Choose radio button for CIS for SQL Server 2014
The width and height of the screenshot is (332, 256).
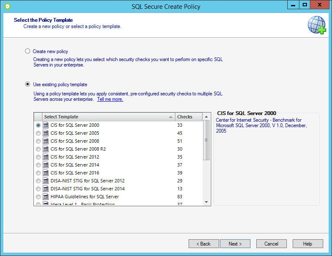(38, 165)
